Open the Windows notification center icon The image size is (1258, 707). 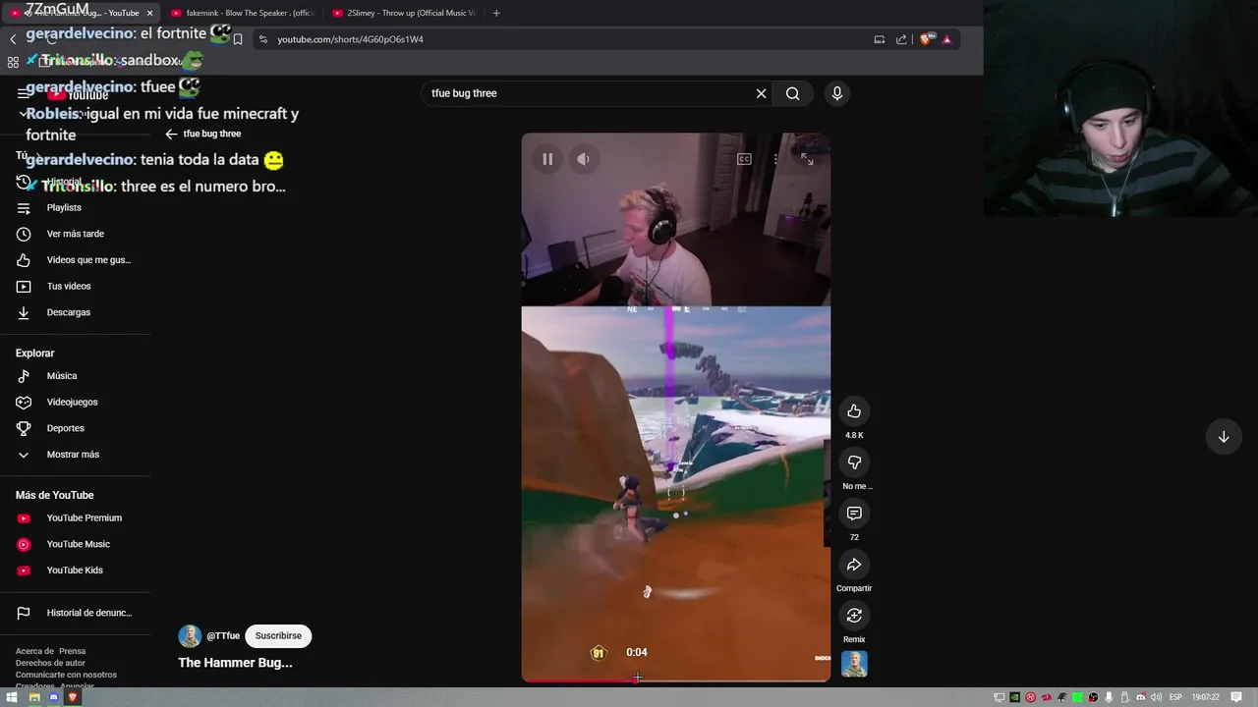pyautogui.click(x=1236, y=697)
